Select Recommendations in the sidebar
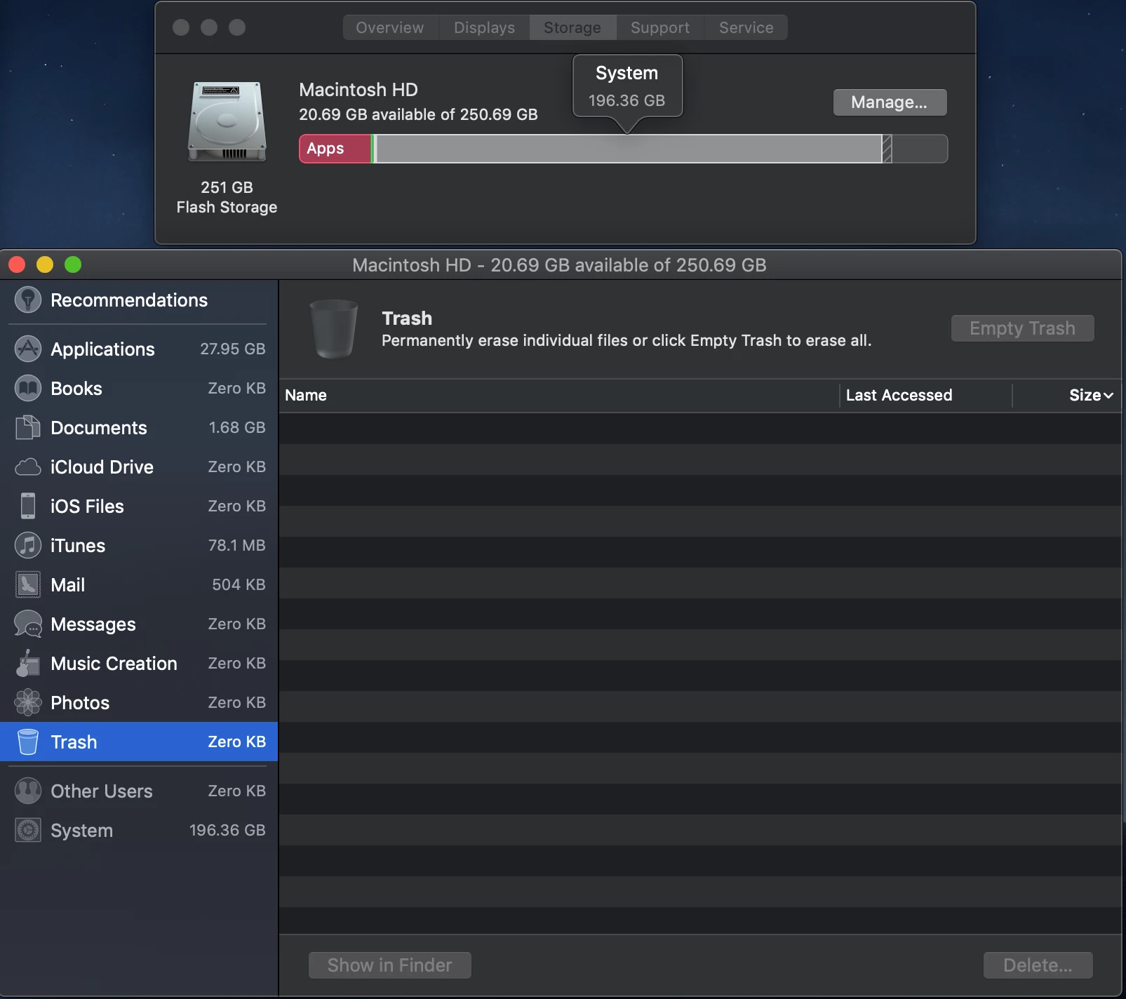1126x999 pixels. pyautogui.click(x=129, y=300)
